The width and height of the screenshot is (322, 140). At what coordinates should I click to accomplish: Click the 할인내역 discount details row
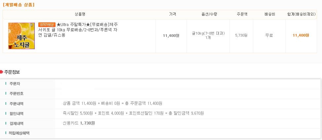point(160,114)
